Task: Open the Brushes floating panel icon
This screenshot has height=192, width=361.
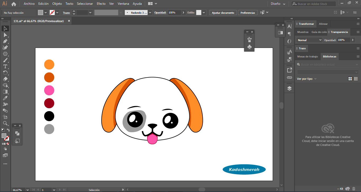Action: pyautogui.click(x=249, y=40)
